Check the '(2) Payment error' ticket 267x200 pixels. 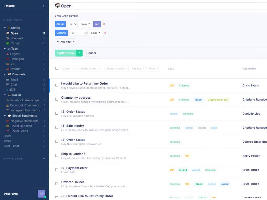tap(57, 170)
